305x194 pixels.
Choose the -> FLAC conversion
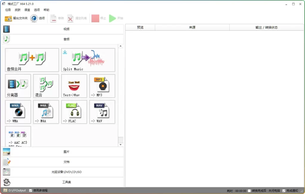74,112
